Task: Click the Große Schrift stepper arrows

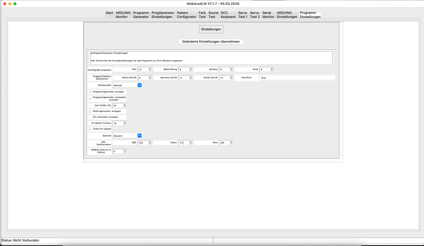Action: point(231,78)
